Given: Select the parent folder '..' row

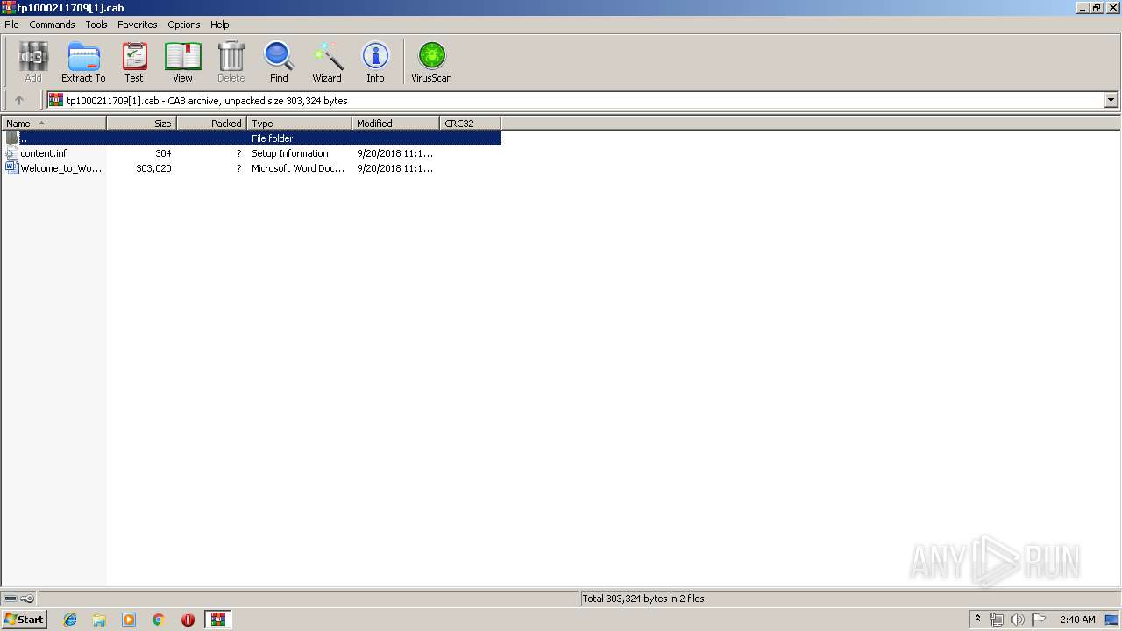Looking at the screenshot, I should (x=252, y=138).
